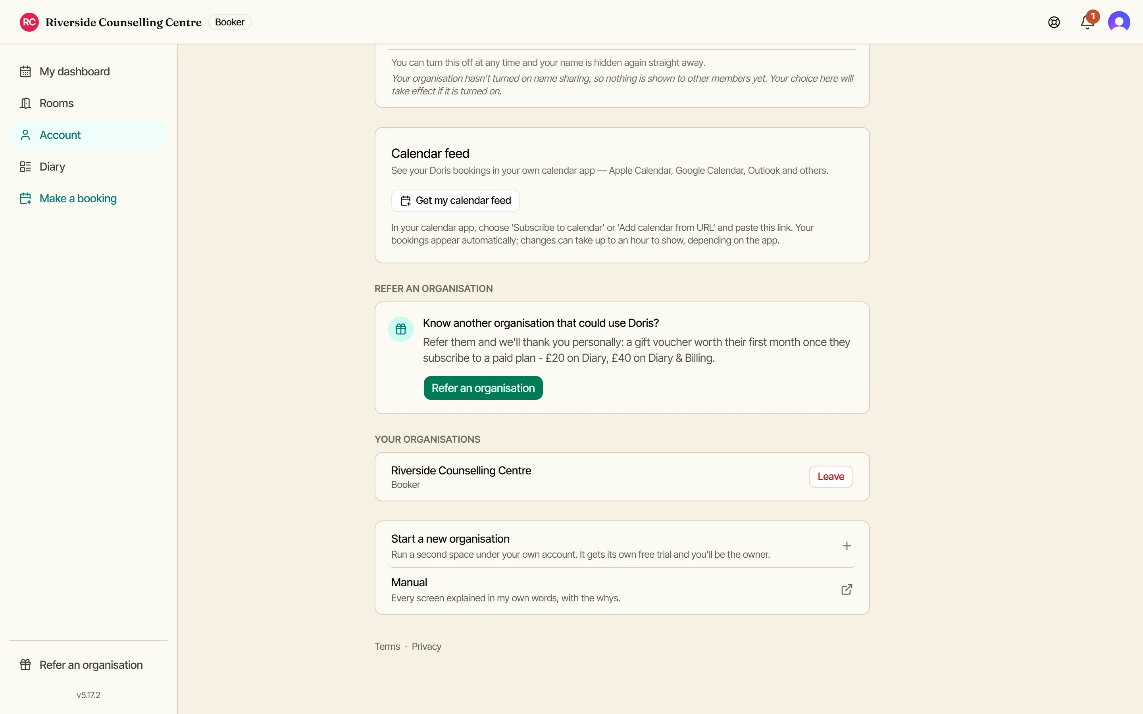The image size is (1143, 714).
Task: Click the Get my calendar feed button
Action: [455, 201]
